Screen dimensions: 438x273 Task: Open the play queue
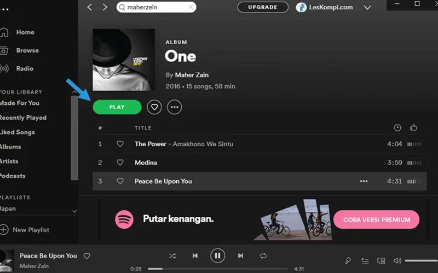(x=365, y=261)
